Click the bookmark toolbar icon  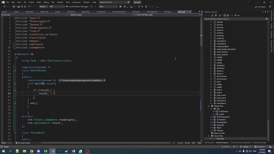[x=146, y=7]
